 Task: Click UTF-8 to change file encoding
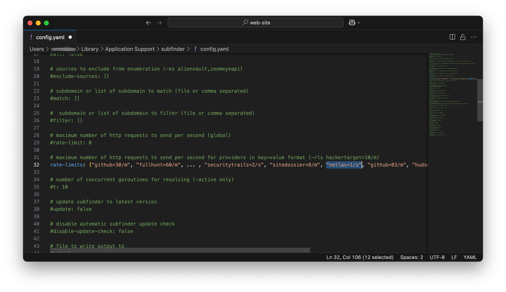coord(437,257)
